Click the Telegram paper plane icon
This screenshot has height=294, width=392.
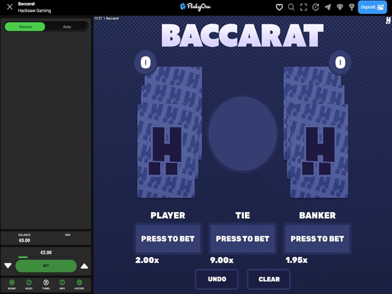(x=327, y=7)
